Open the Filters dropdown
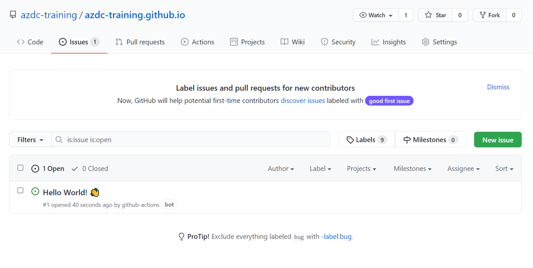 [x=30, y=139]
